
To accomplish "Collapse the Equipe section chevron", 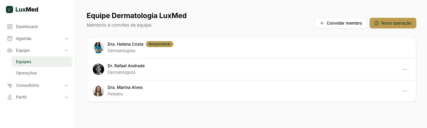I will pos(66,50).
